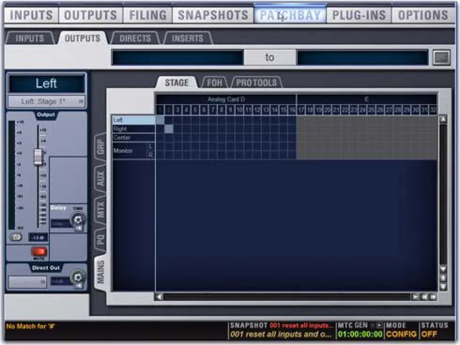460x345 pixels.
Task: Click the fader level value box
Action: pos(38,237)
